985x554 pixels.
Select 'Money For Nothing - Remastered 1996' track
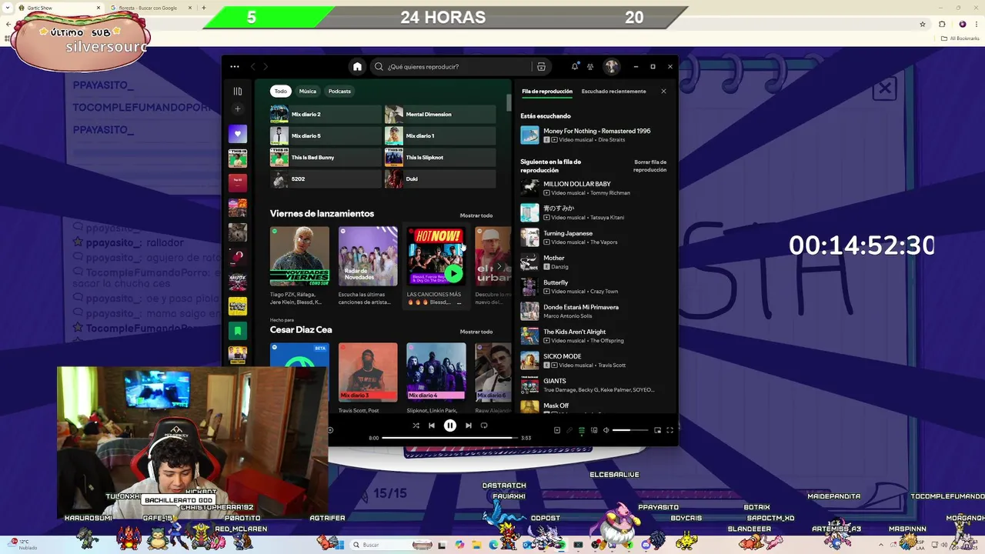(x=595, y=135)
